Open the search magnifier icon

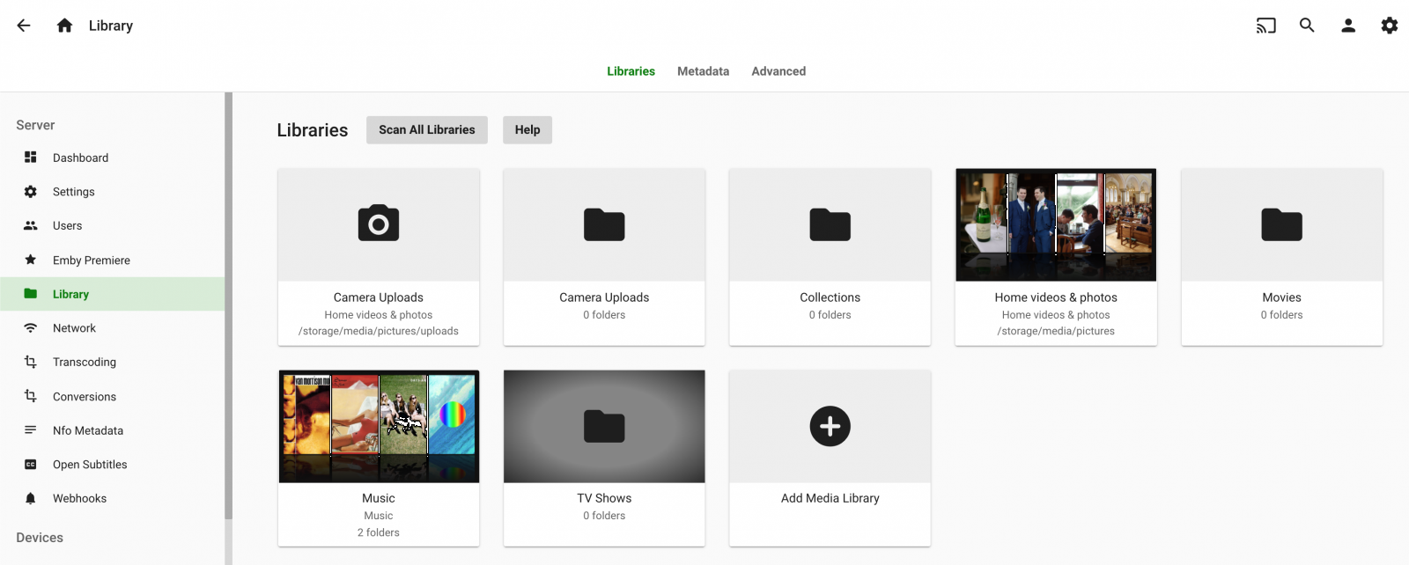pos(1307,26)
